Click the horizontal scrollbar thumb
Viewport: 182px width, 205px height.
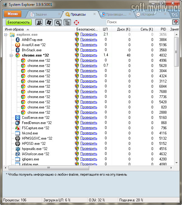point(49,168)
